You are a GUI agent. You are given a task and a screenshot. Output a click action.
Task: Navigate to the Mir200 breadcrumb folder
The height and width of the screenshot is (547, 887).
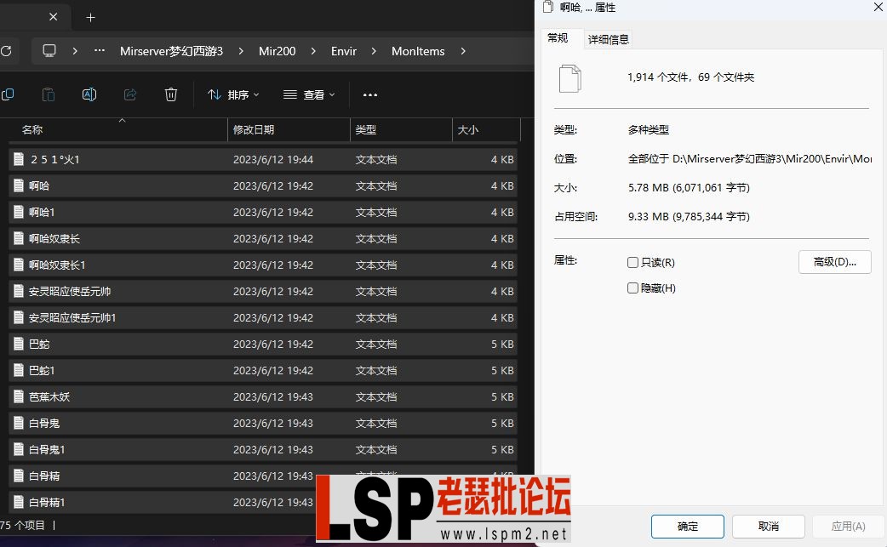[x=278, y=51]
